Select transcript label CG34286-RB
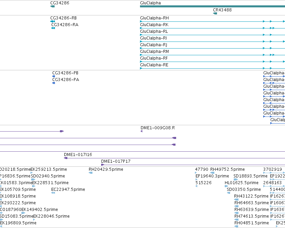Image resolution: width=285 pixels, height=228 pixels. (x=63, y=18)
